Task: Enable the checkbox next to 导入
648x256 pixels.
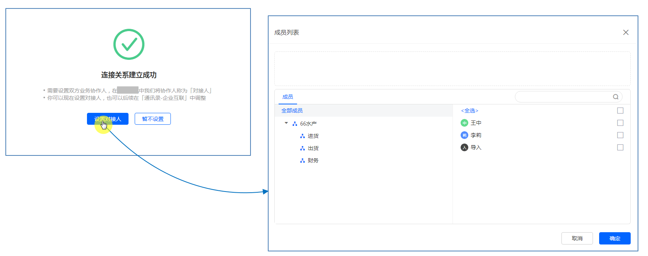Action: pos(620,147)
